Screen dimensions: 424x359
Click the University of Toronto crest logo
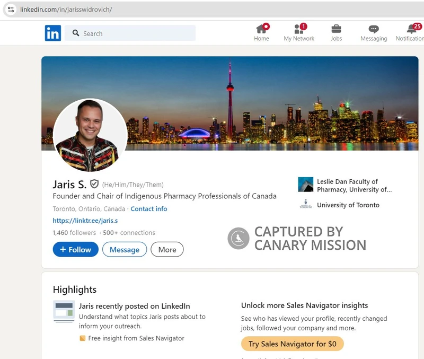click(x=306, y=204)
